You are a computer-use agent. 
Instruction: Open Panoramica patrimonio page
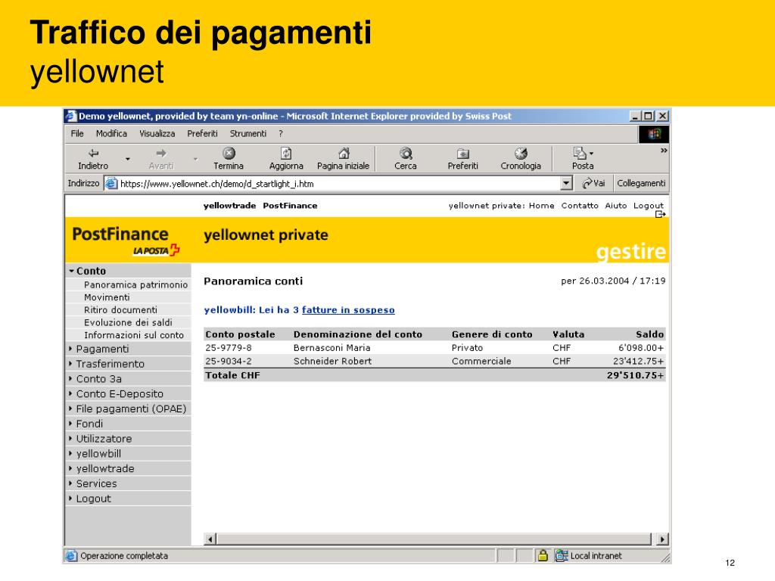click(x=136, y=284)
